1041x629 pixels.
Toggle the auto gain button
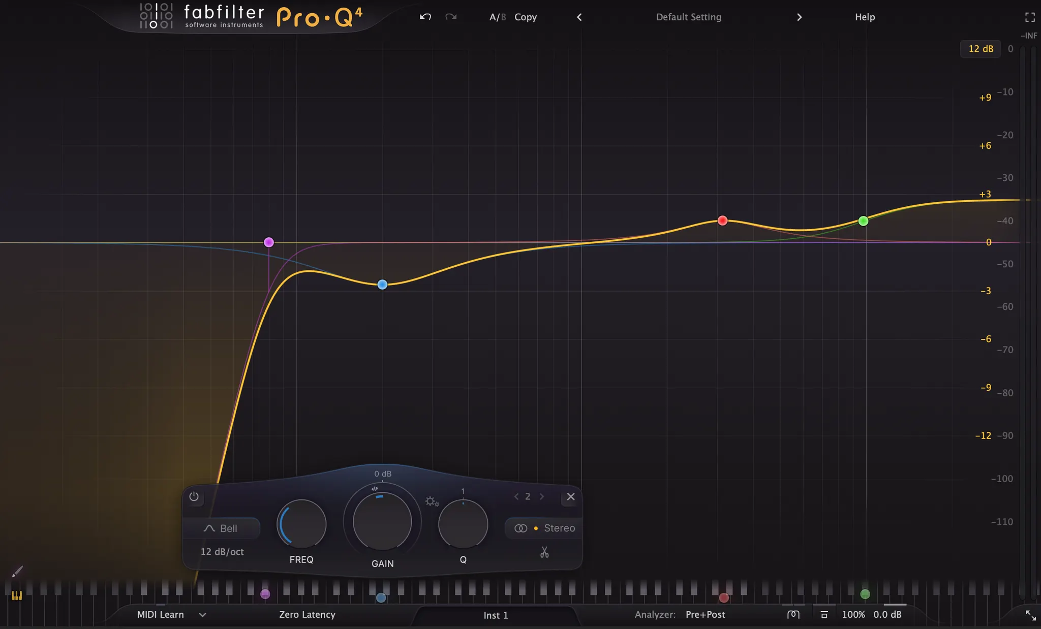pyautogui.click(x=824, y=615)
